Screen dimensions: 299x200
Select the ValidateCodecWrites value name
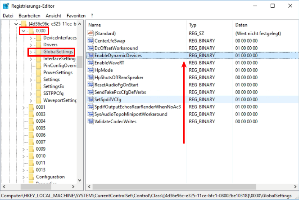point(115,121)
